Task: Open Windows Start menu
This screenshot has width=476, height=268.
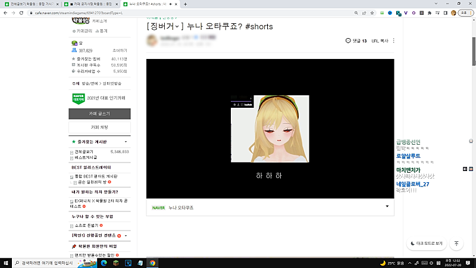Action: click(x=6, y=263)
